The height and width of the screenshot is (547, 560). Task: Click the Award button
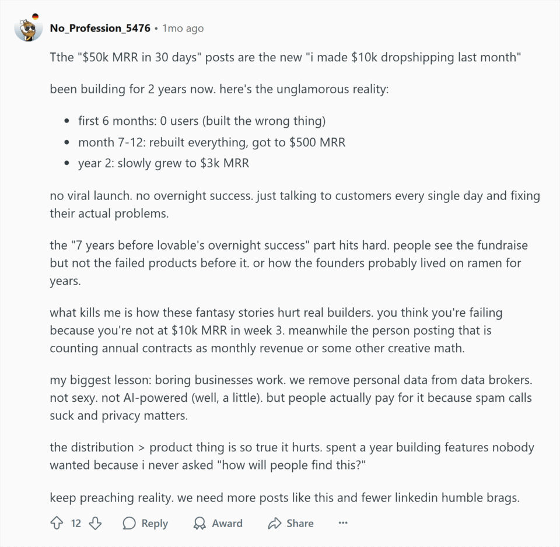click(x=218, y=523)
